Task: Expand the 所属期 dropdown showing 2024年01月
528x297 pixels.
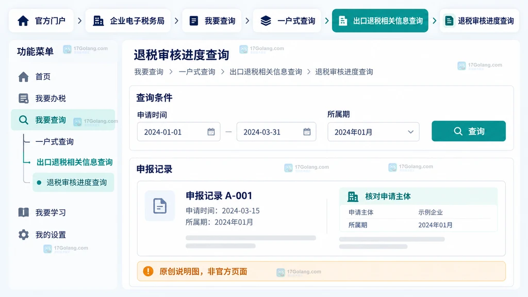Action: tap(373, 131)
